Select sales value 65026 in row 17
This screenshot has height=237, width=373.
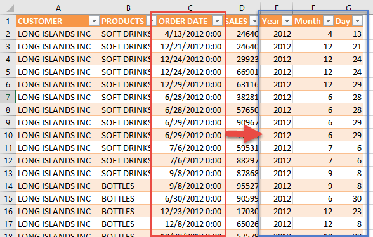tap(242, 224)
